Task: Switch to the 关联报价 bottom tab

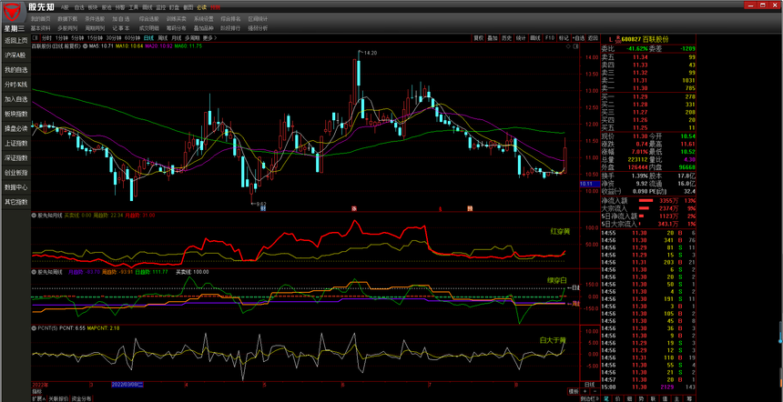Action: tap(58, 398)
